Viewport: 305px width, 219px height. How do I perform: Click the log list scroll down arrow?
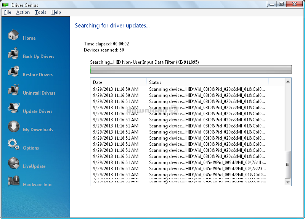(288, 182)
